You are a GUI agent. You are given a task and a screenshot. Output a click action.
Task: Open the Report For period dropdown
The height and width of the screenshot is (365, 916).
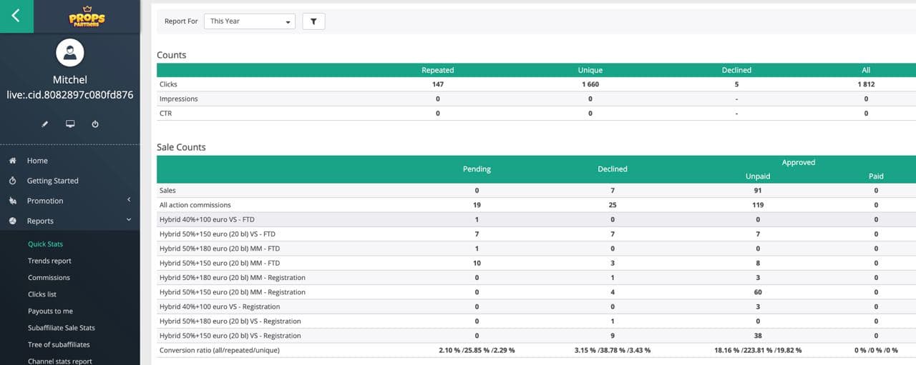point(250,21)
